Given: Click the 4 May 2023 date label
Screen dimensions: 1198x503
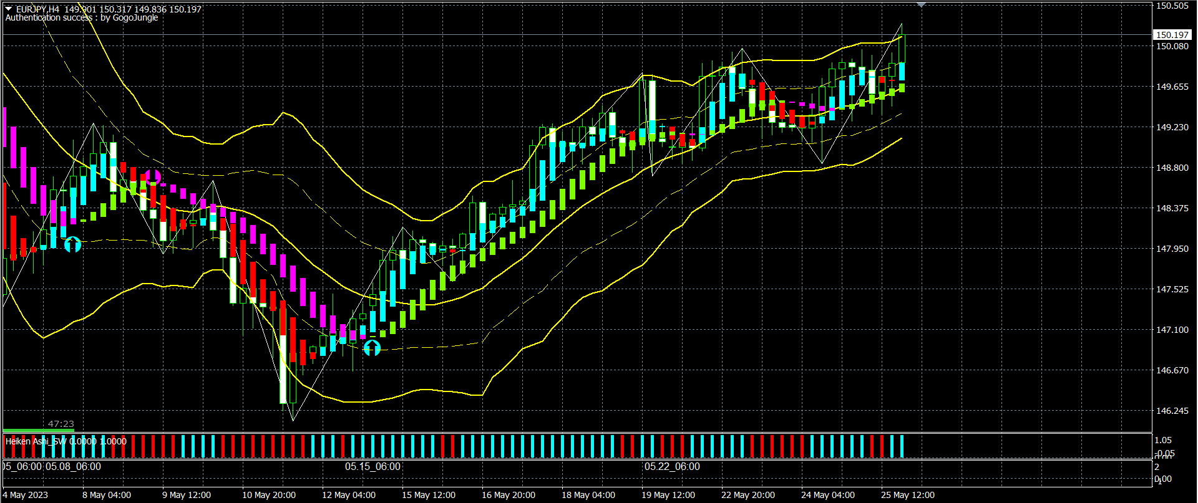Looking at the screenshot, I should [x=25, y=495].
